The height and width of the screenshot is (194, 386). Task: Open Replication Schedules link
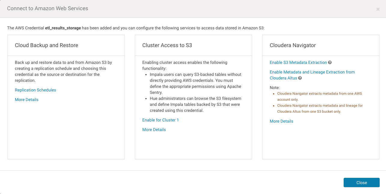click(35, 90)
